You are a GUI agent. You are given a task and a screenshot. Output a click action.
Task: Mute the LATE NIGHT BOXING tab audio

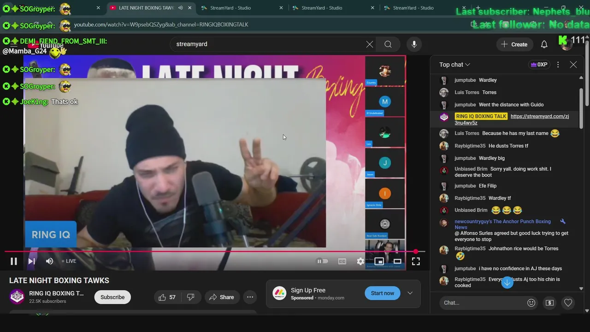(x=180, y=8)
